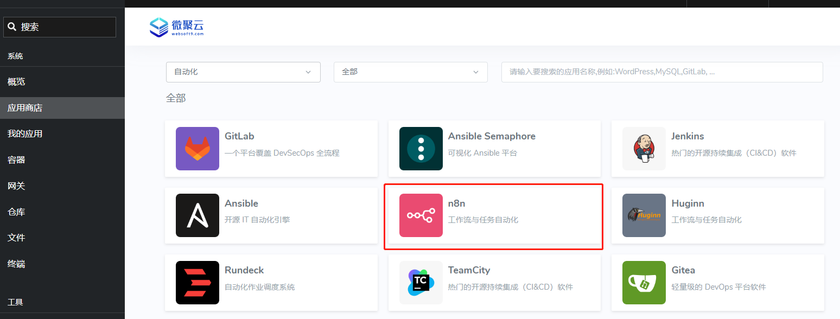Click the GitLab fox icon
Viewport: 840px width, 319px height.
[x=198, y=149]
